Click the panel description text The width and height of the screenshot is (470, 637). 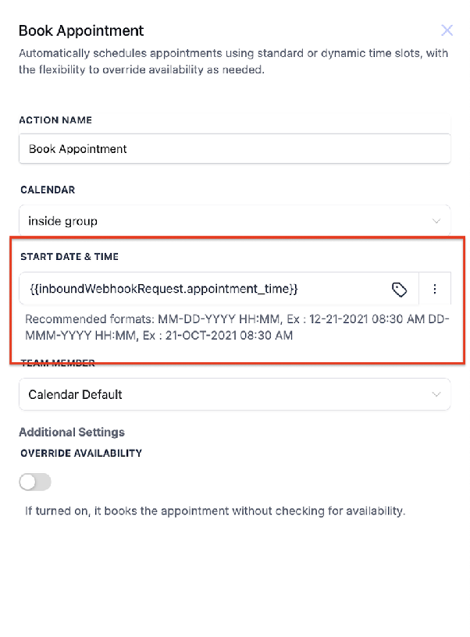(233, 62)
